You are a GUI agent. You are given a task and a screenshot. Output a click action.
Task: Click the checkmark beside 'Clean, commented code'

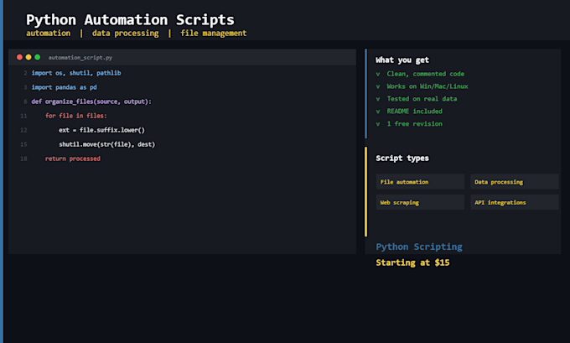(x=378, y=74)
